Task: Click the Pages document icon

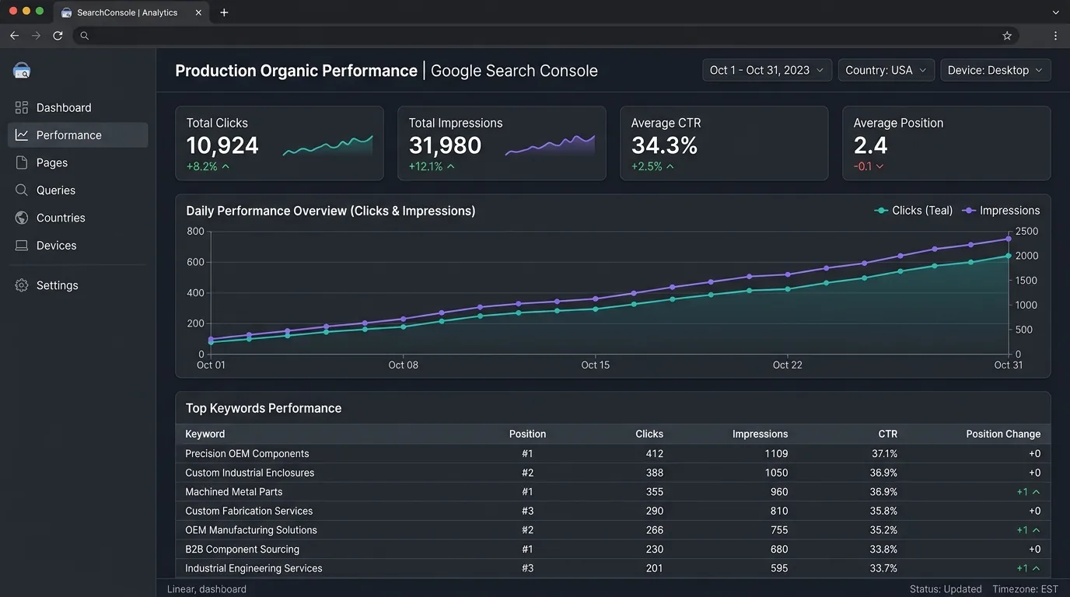Action: (22, 163)
